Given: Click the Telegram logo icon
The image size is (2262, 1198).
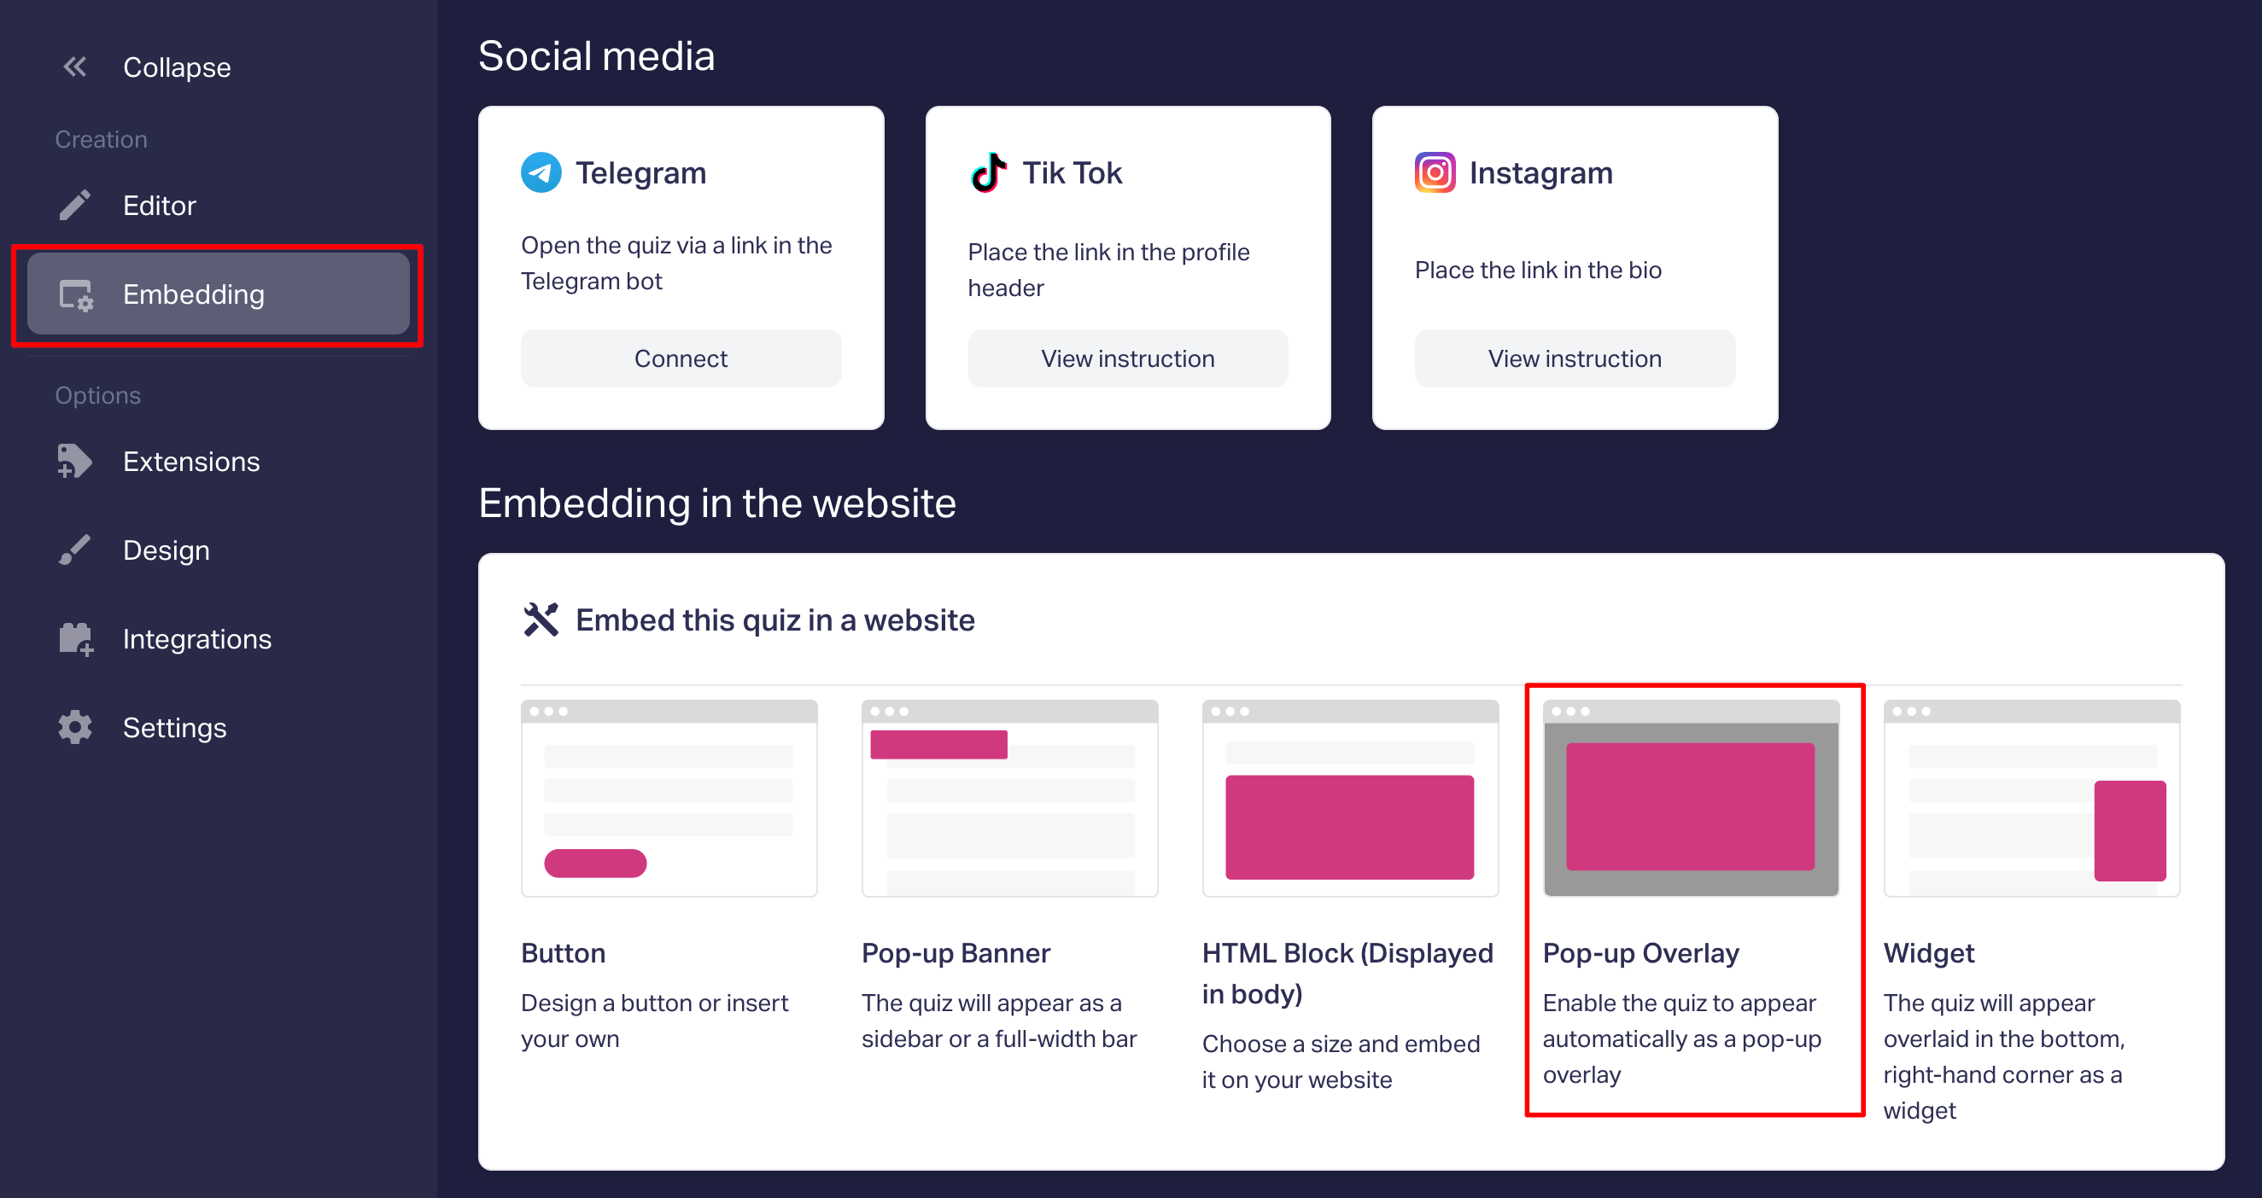Looking at the screenshot, I should click(x=541, y=173).
